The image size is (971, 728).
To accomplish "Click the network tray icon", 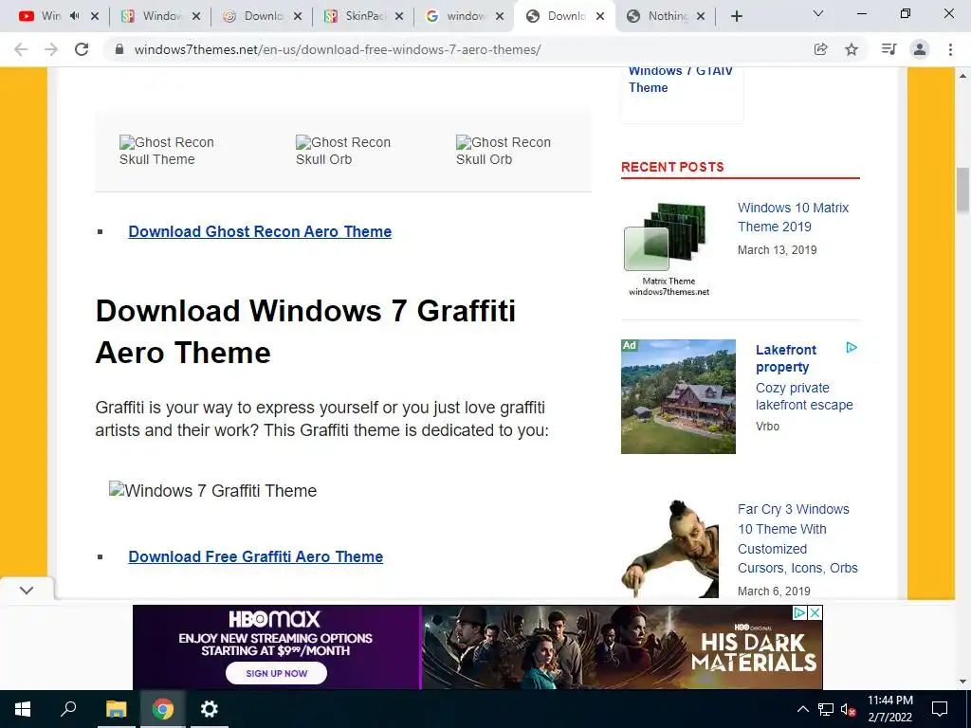I will (x=826, y=709).
